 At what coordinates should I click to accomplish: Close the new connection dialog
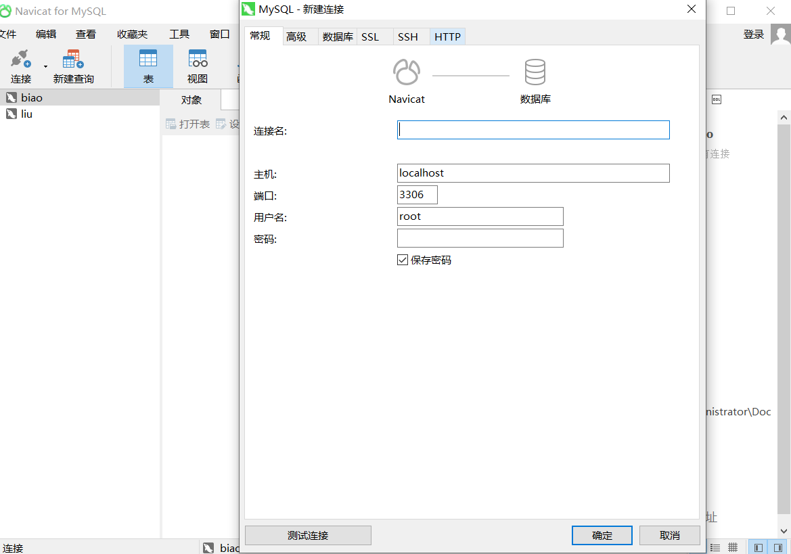tap(691, 9)
